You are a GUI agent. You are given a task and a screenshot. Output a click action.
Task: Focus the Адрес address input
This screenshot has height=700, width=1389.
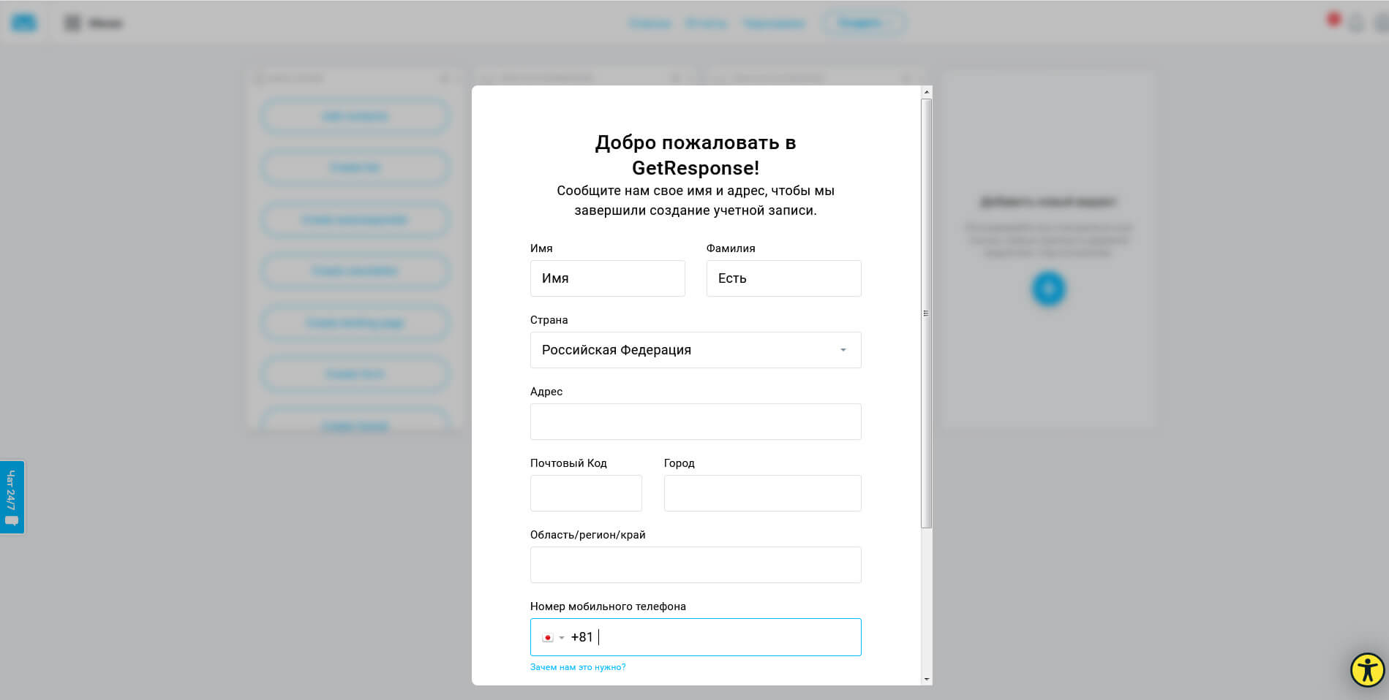pyautogui.click(x=695, y=422)
